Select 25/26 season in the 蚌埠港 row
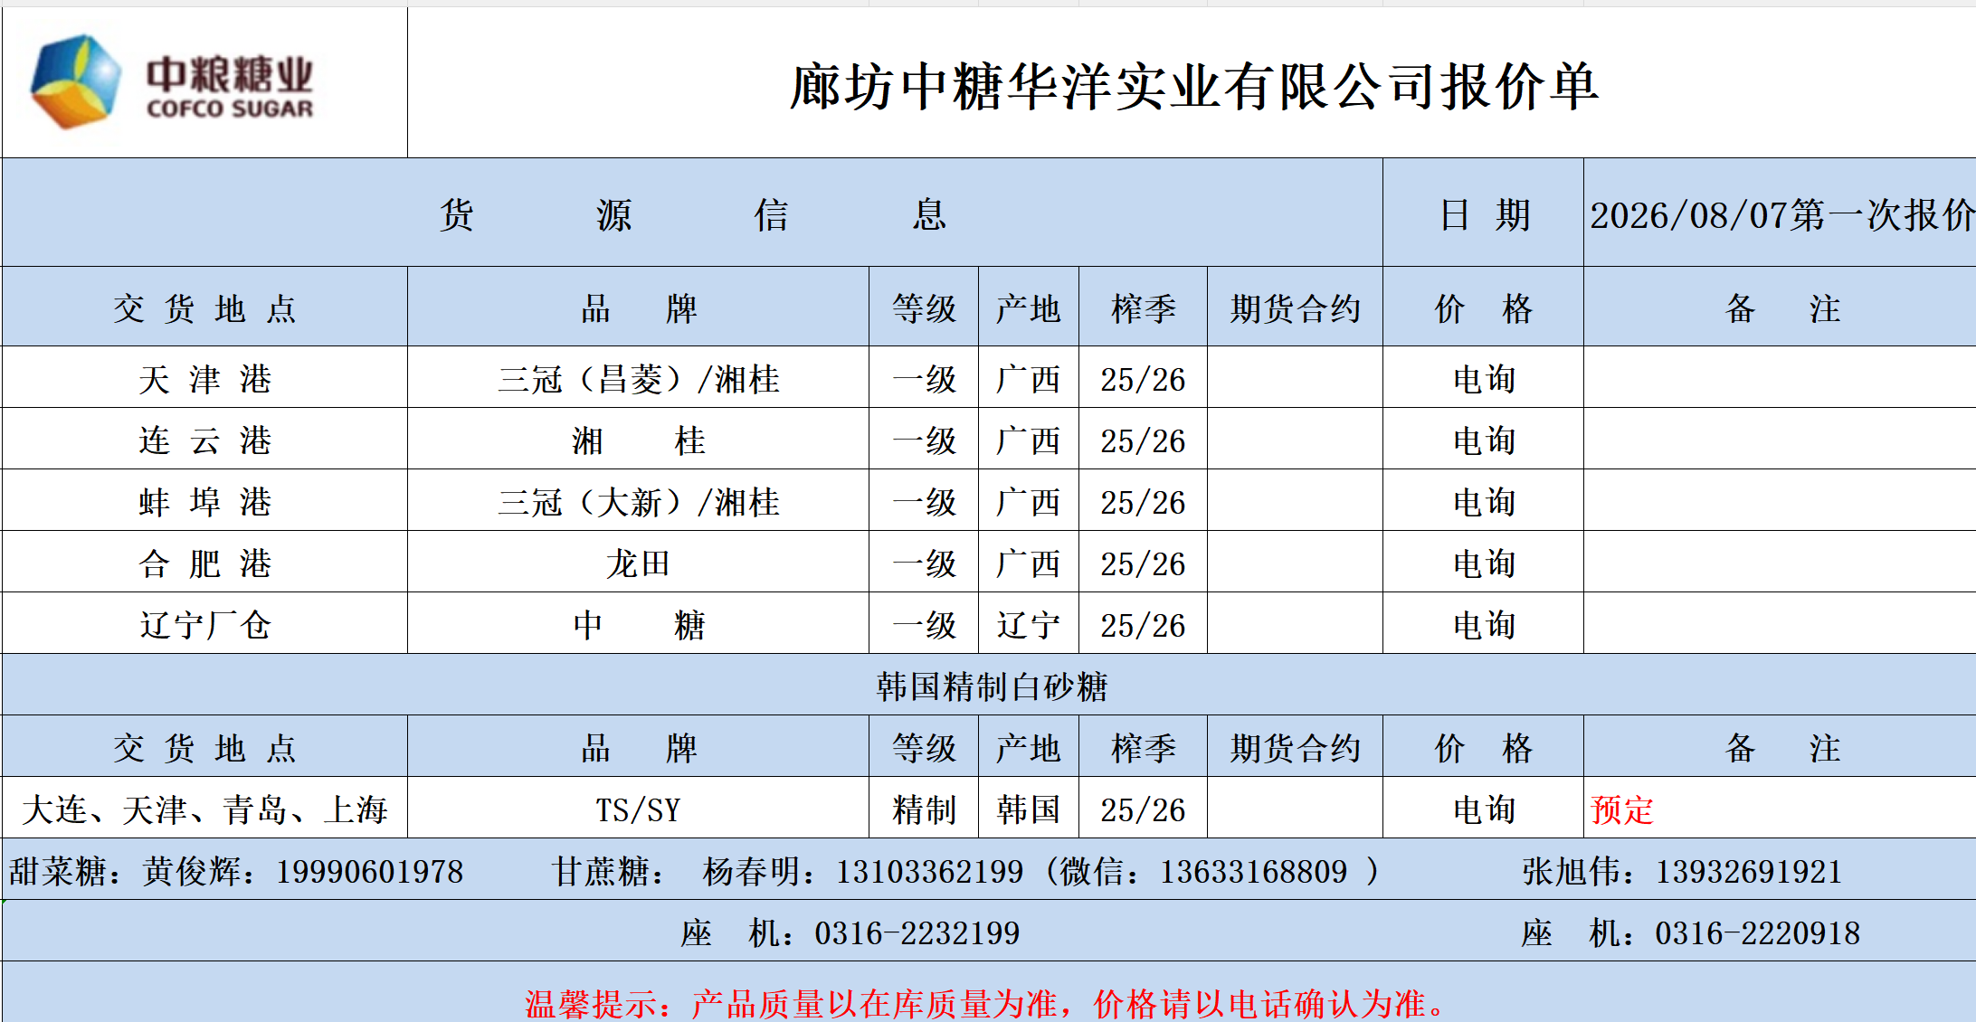This screenshot has height=1022, width=1976. point(1144,501)
